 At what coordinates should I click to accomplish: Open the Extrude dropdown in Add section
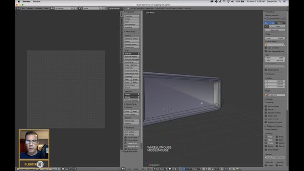tap(132, 54)
